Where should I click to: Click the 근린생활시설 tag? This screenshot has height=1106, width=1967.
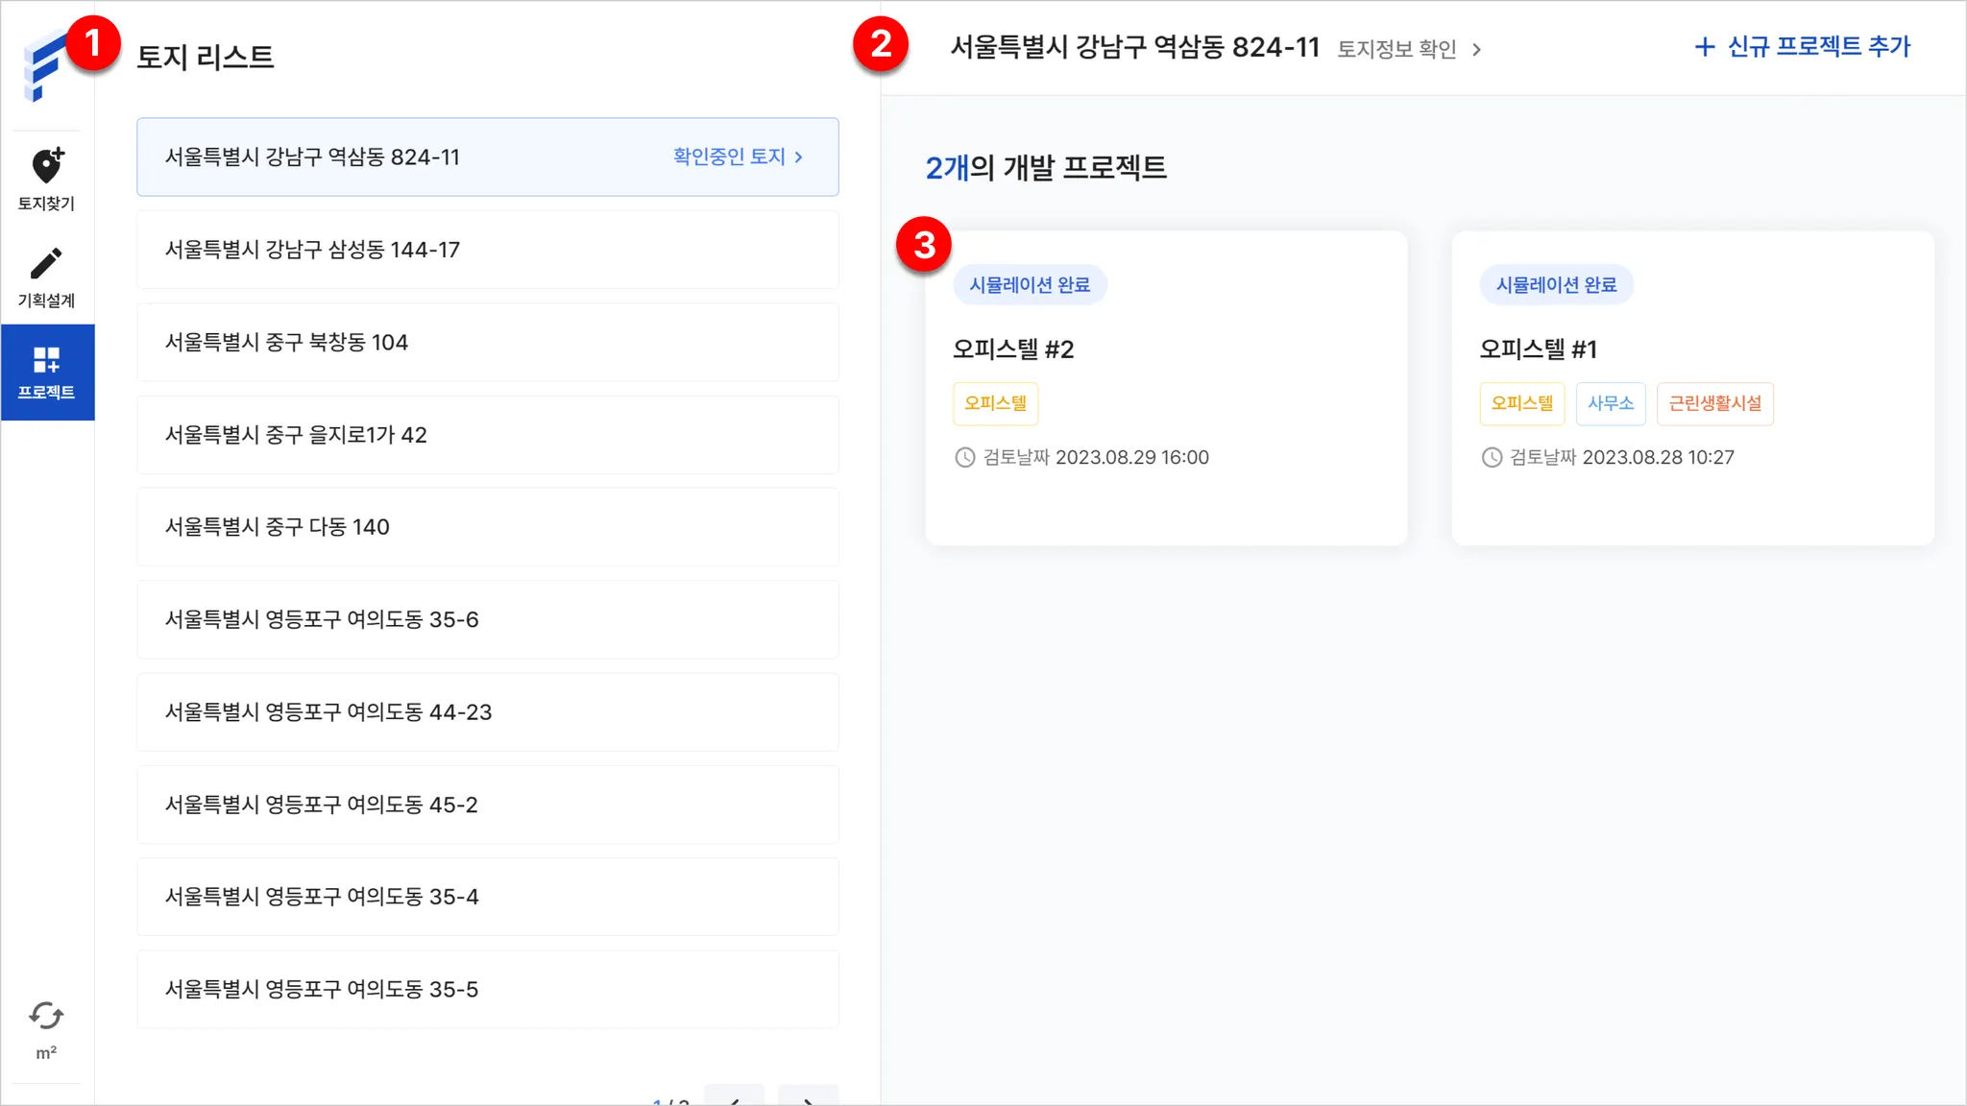[1714, 403]
